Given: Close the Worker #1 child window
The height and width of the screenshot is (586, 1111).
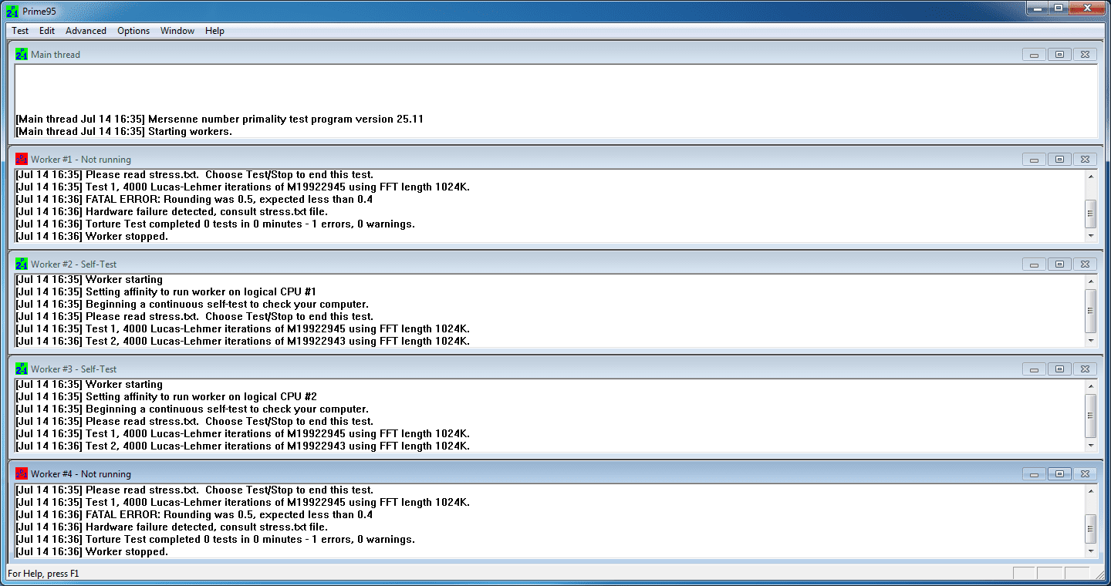Looking at the screenshot, I should click(x=1085, y=160).
